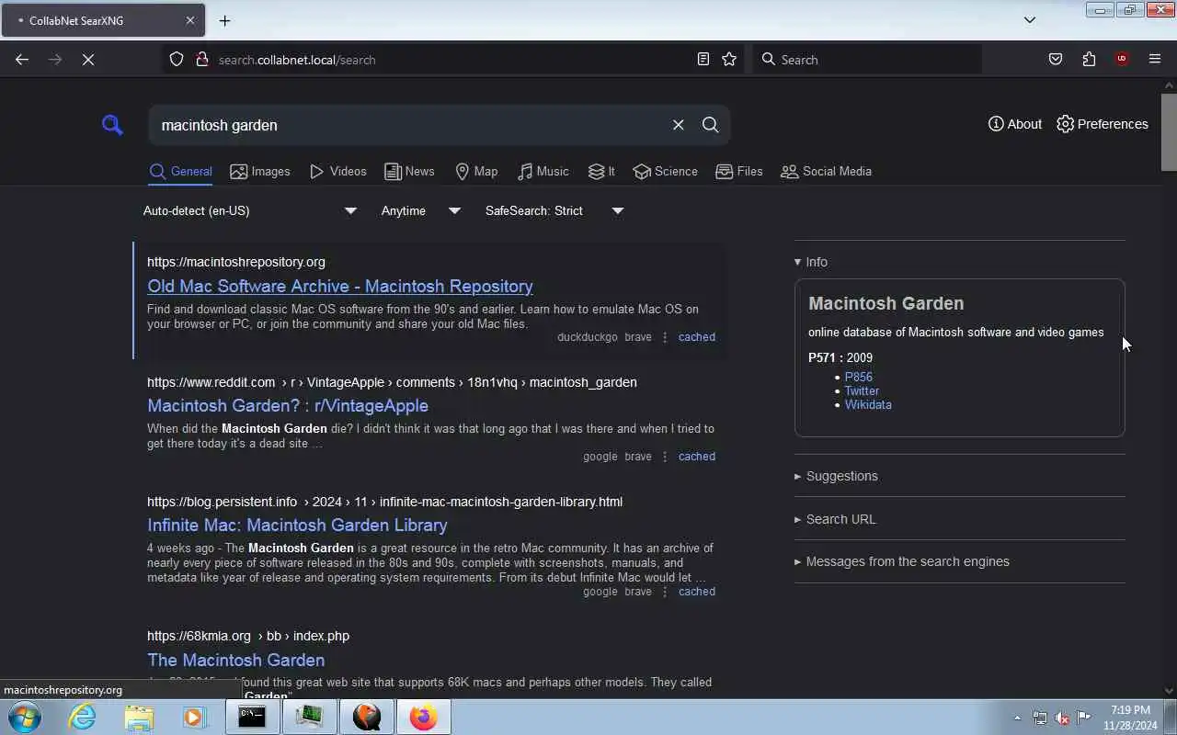Open Infinite Mac: Macintosh Garden Library result
The height and width of the screenshot is (735, 1177).
coord(297,526)
